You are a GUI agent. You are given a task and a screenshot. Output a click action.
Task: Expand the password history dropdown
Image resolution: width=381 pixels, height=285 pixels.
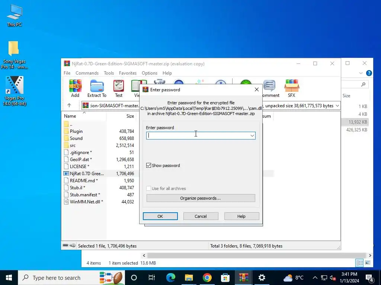(252, 136)
